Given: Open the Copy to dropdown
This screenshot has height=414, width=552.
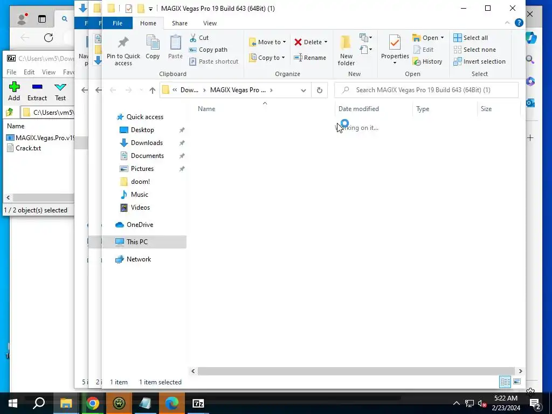Looking at the screenshot, I should point(266,57).
